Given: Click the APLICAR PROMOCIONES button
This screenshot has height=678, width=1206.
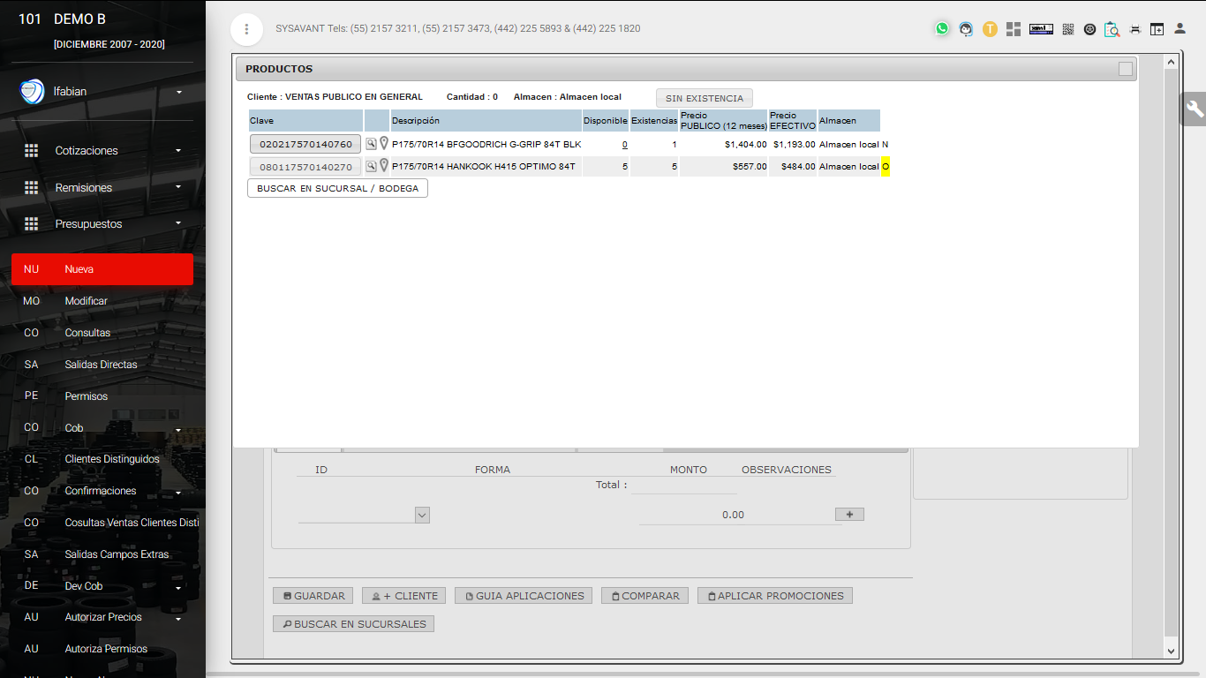Looking at the screenshot, I should click(775, 596).
